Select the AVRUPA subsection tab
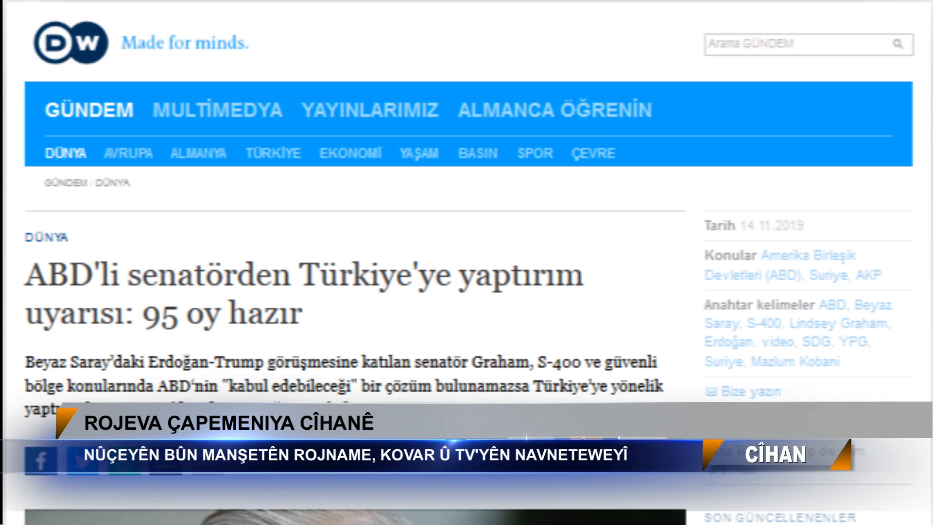Screen dimensions: 933x525 point(128,153)
